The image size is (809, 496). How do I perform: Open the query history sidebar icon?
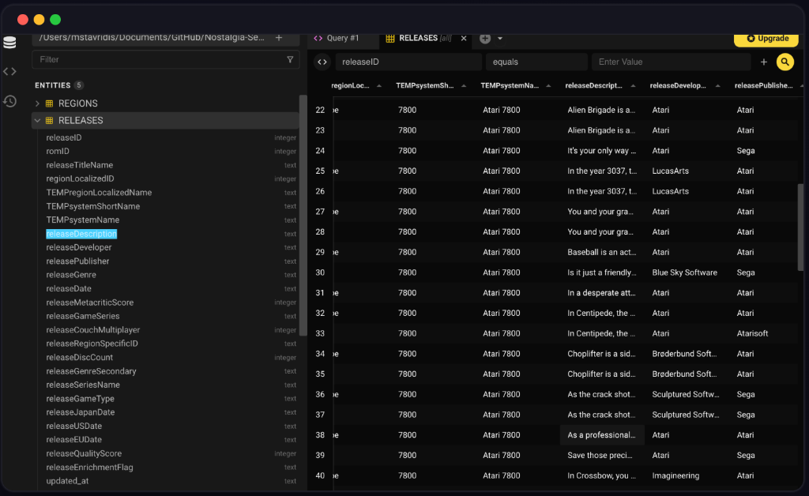(9, 101)
